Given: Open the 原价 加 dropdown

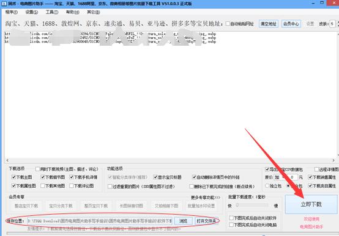Looking at the screenshot, I should click(280, 177).
